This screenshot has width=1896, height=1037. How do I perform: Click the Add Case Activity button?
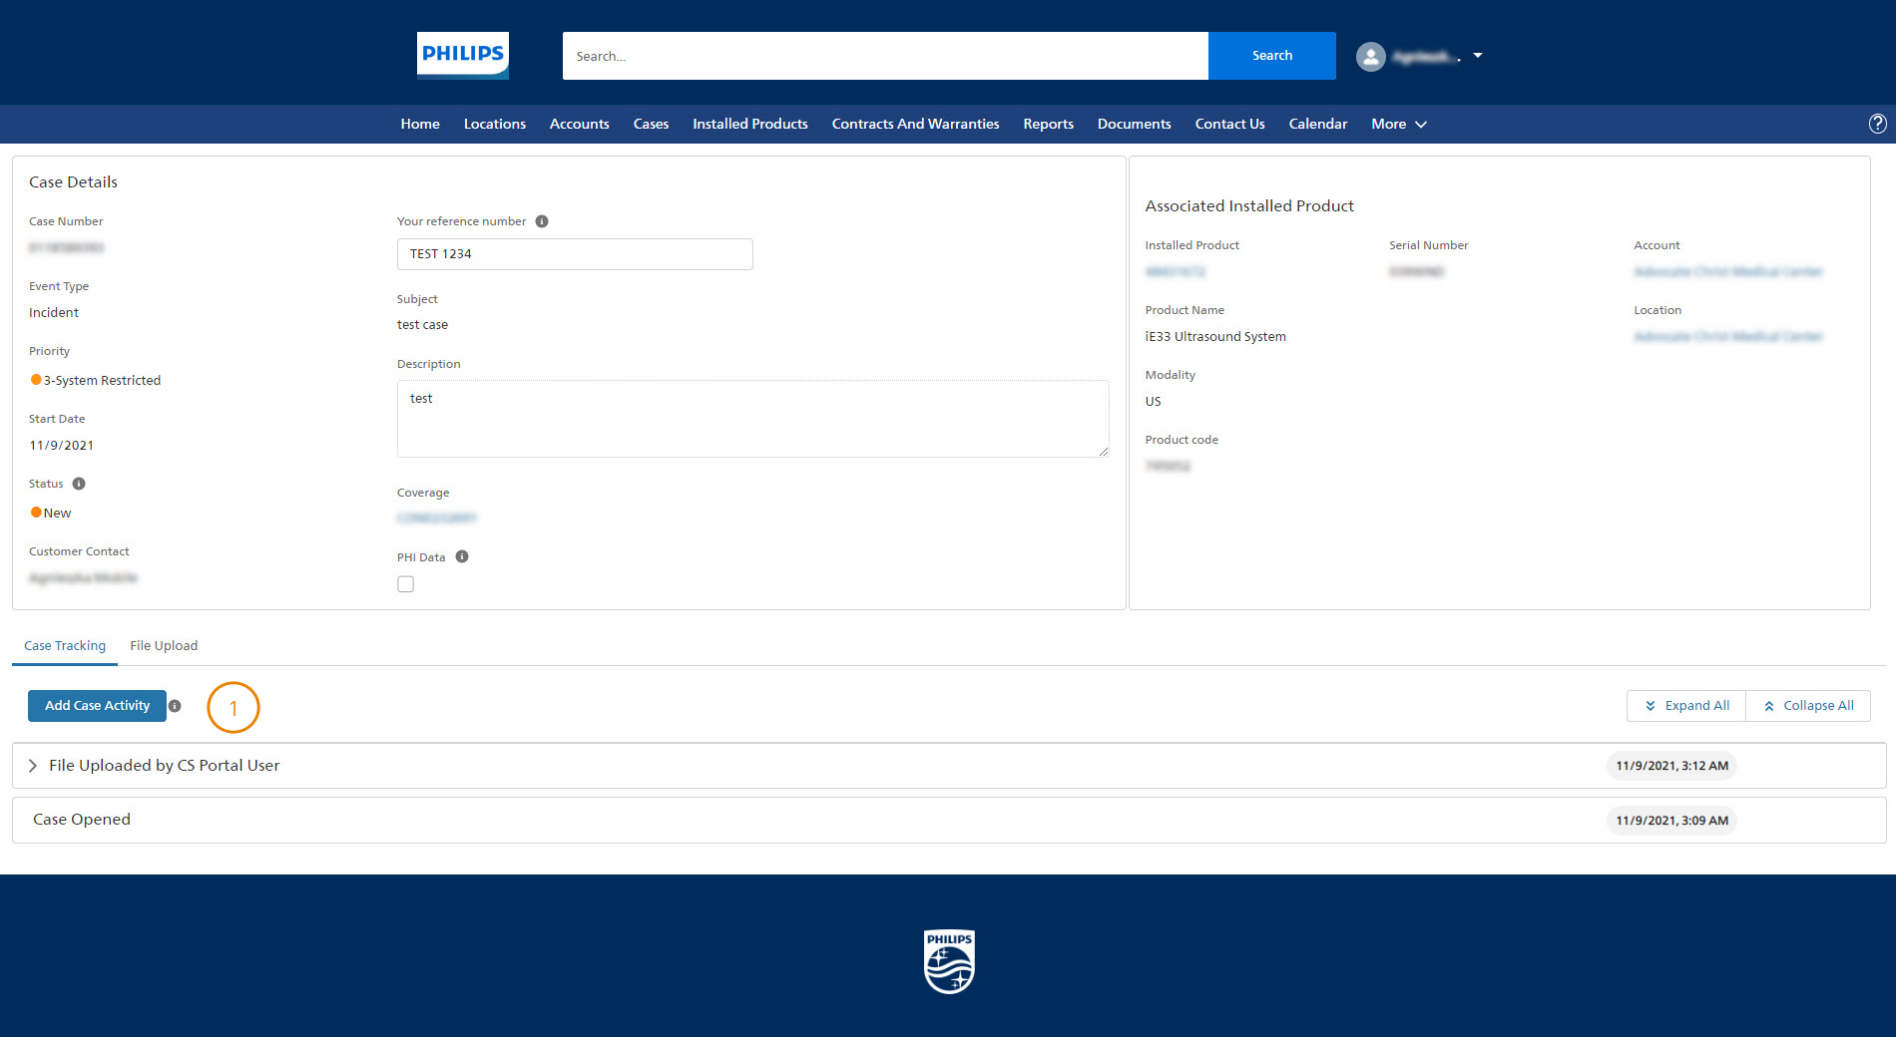point(97,706)
